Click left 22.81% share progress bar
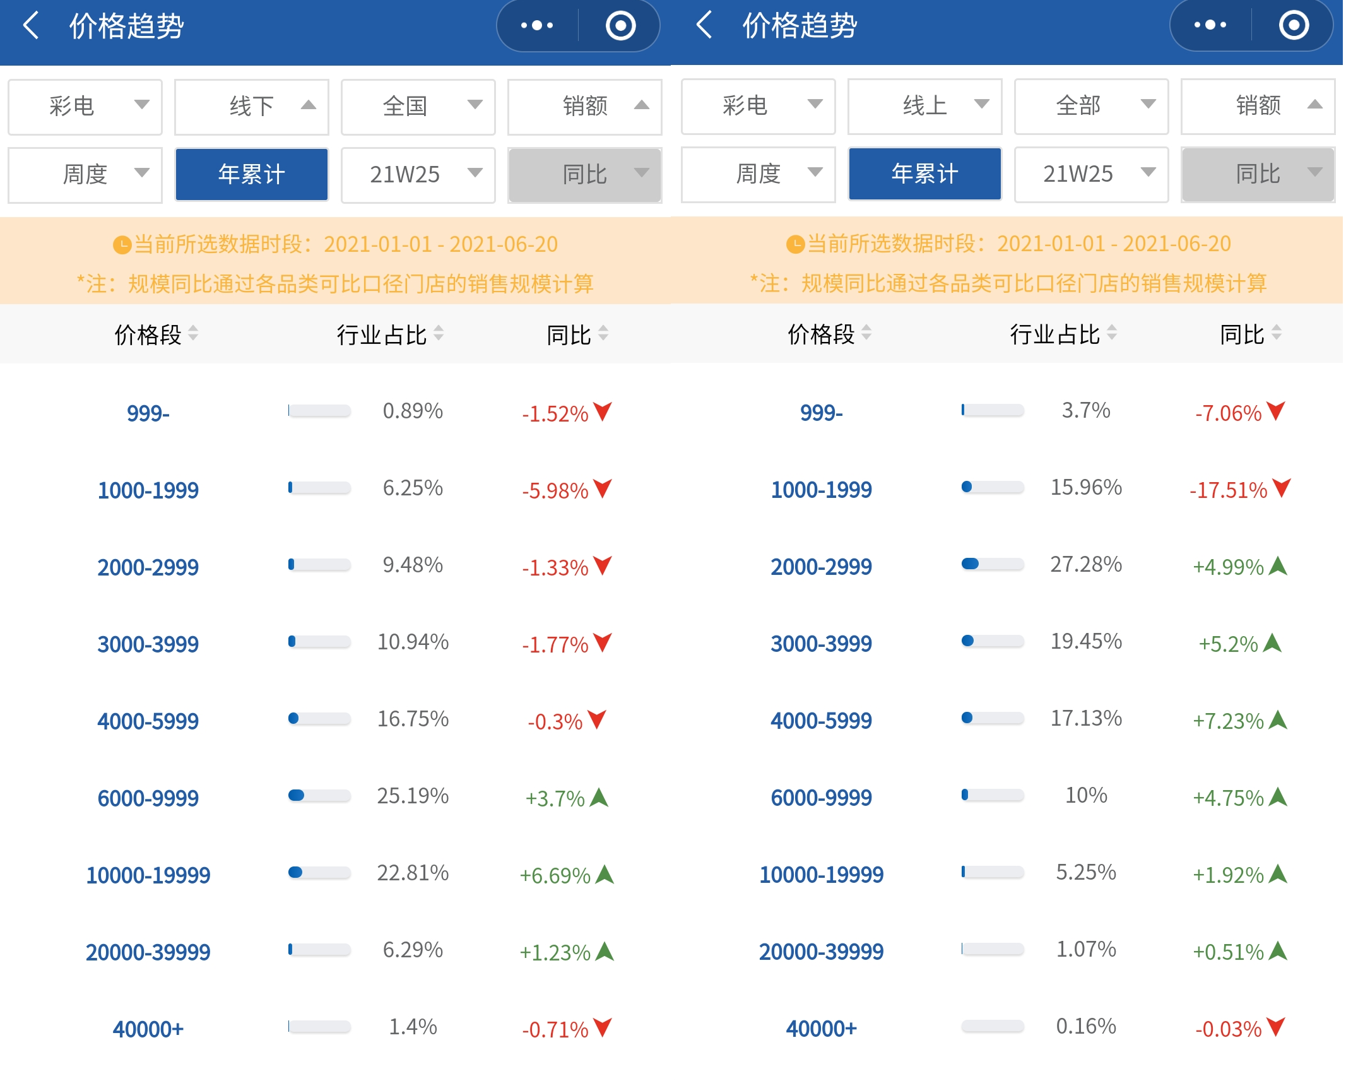Image resolution: width=1346 pixels, height=1081 pixels. [319, 873]
